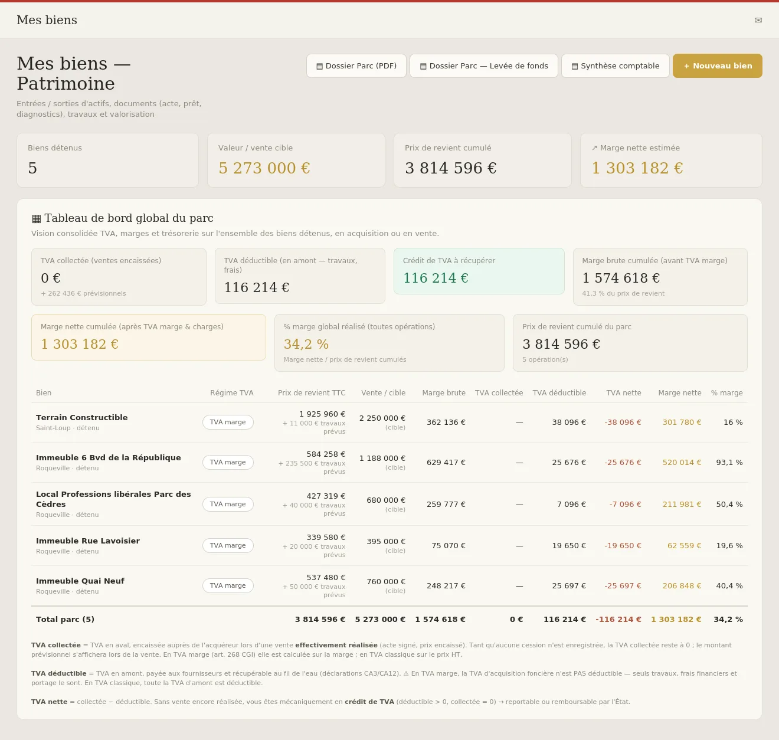This screenshot has width=779, height=740.
Task: Click the 1 188 000 € vente cible value
Action: (382, 459)
